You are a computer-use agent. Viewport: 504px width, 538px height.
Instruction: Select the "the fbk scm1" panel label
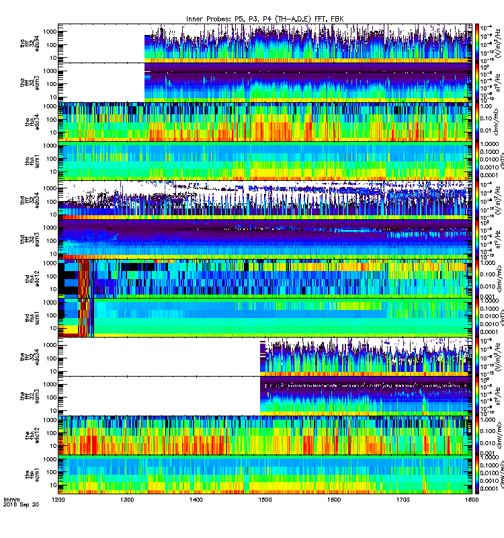tap(32, 475)
